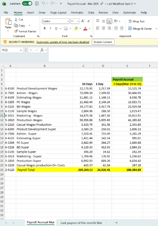Screen dimensions: 158x226
Task: Open the file title dropdown chevron
Action: click(x=135, y=4)
